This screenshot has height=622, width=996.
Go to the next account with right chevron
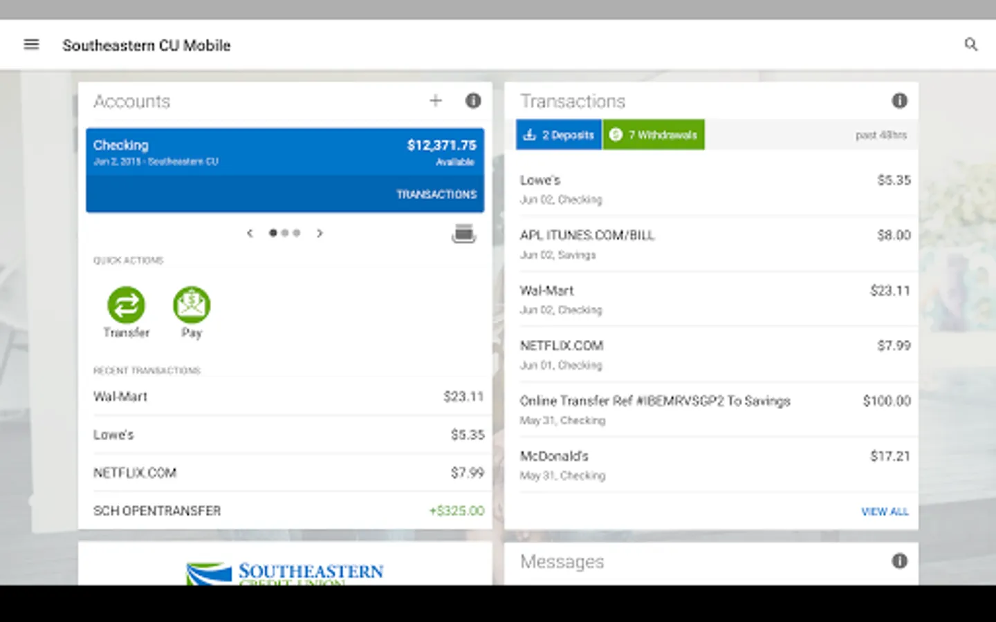(320, 233)
